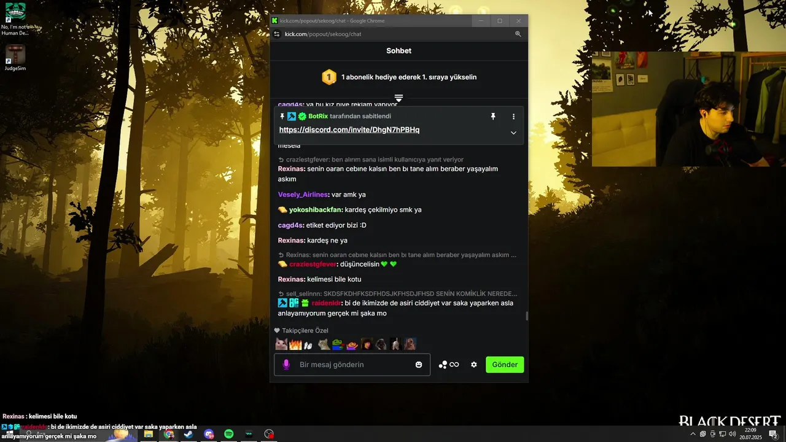Open File Explorer from the taskbar
This screenshot has width=786, height=442.
point(149,434)
